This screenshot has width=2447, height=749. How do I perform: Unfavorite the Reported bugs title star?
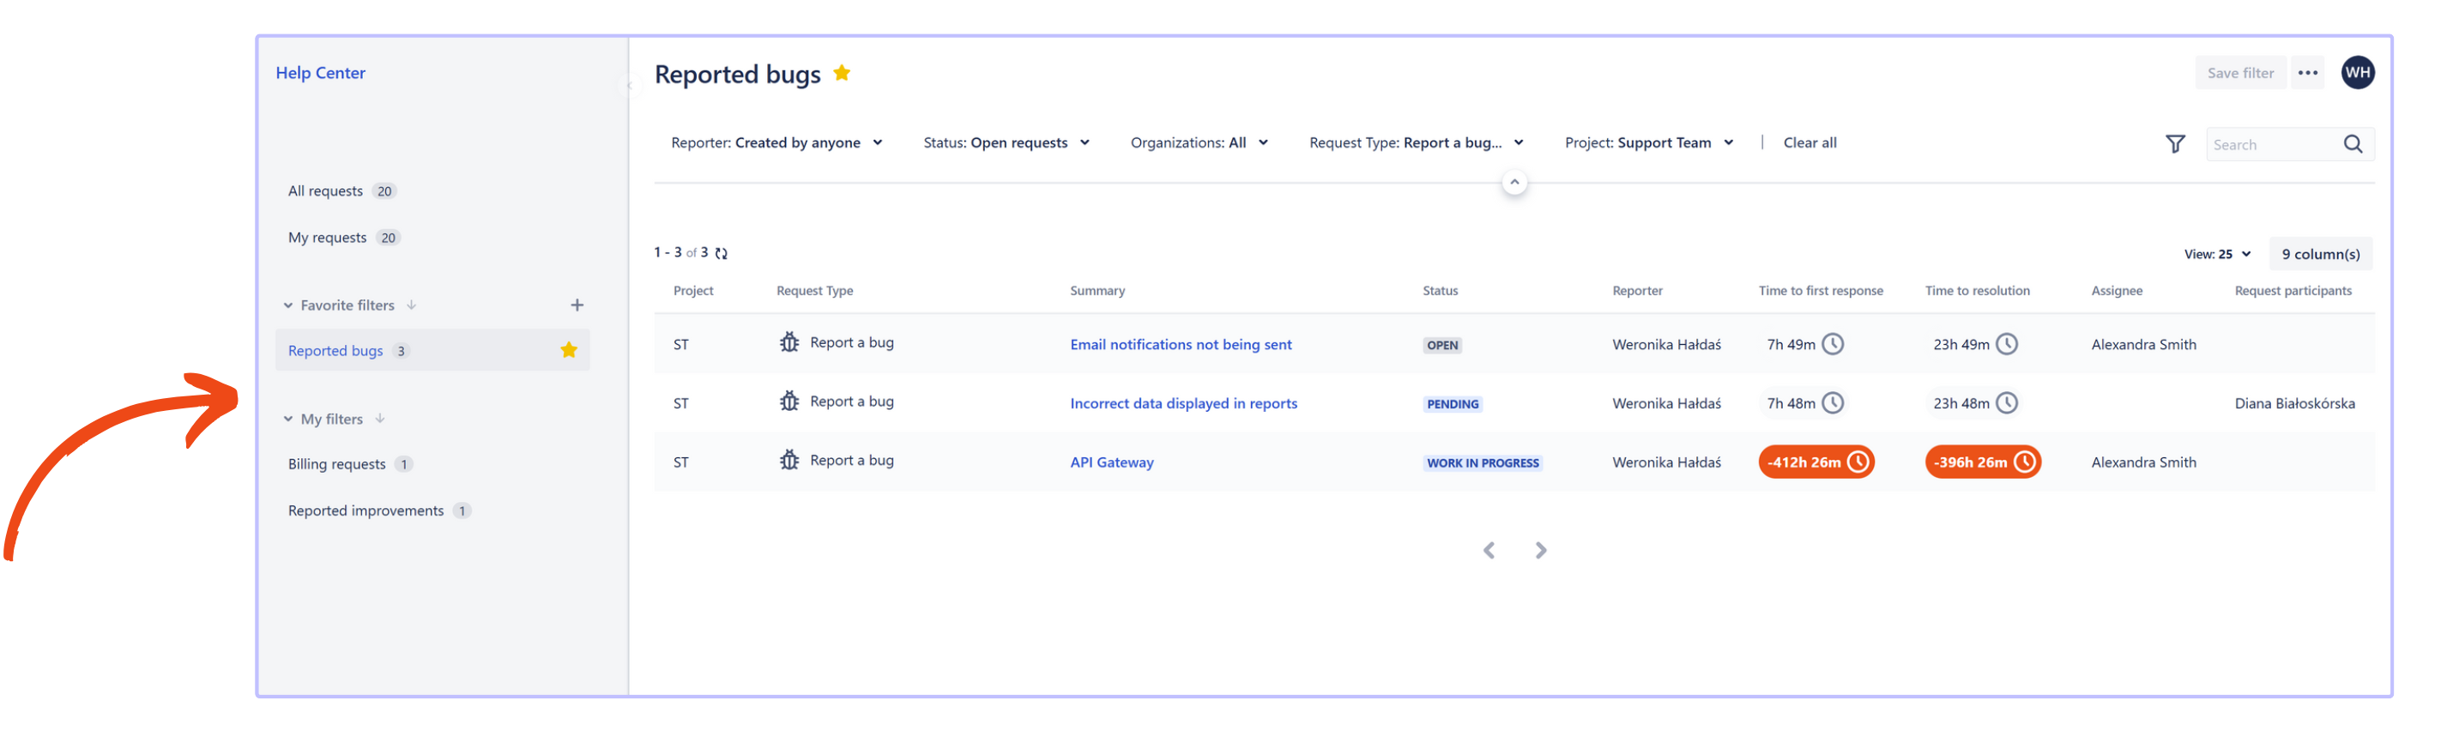[x=841, y=73]
